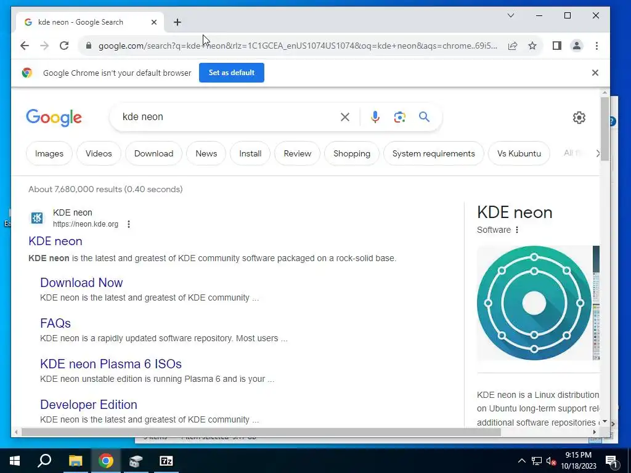Open the Chrome profile menu

click(577, 46)
